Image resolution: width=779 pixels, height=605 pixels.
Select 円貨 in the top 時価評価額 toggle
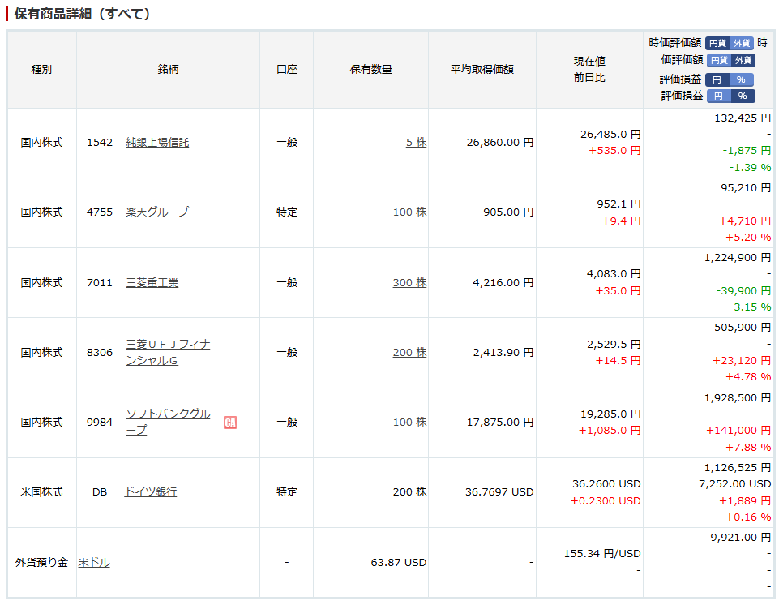[717, 43]
